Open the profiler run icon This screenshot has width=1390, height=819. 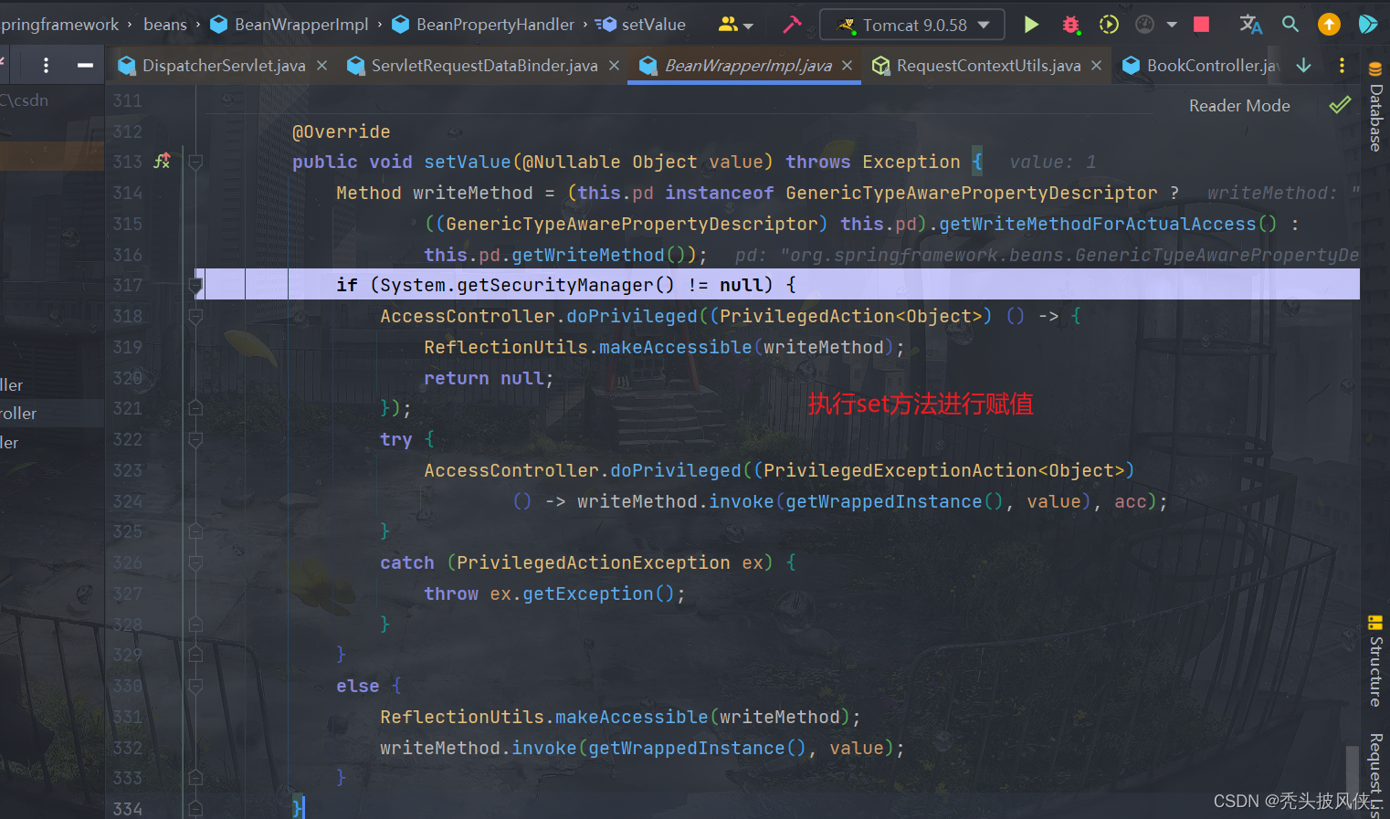pos(1144,25)
